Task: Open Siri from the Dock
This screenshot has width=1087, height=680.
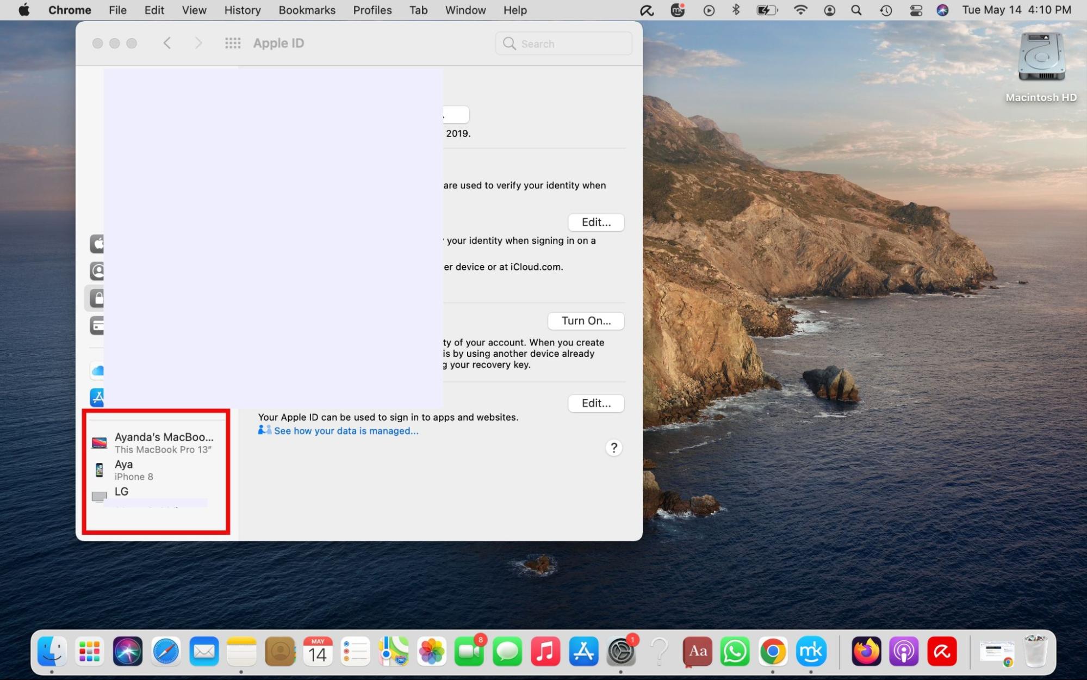Action: (x=128, y=651)
